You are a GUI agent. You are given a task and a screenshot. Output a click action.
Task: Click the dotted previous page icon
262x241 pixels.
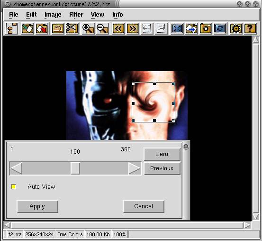click(147, 28)
